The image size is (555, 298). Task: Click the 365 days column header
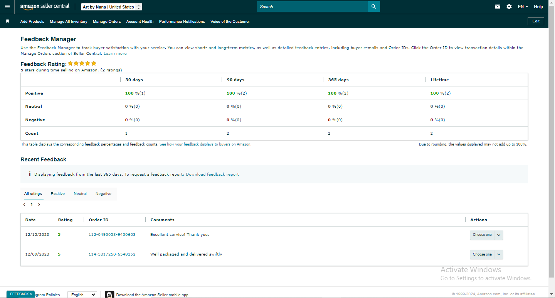(x=338, y=80)
